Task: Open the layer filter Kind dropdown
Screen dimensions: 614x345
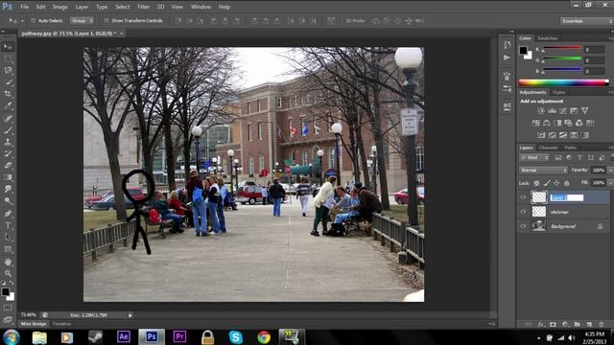Action: point(534,157)
